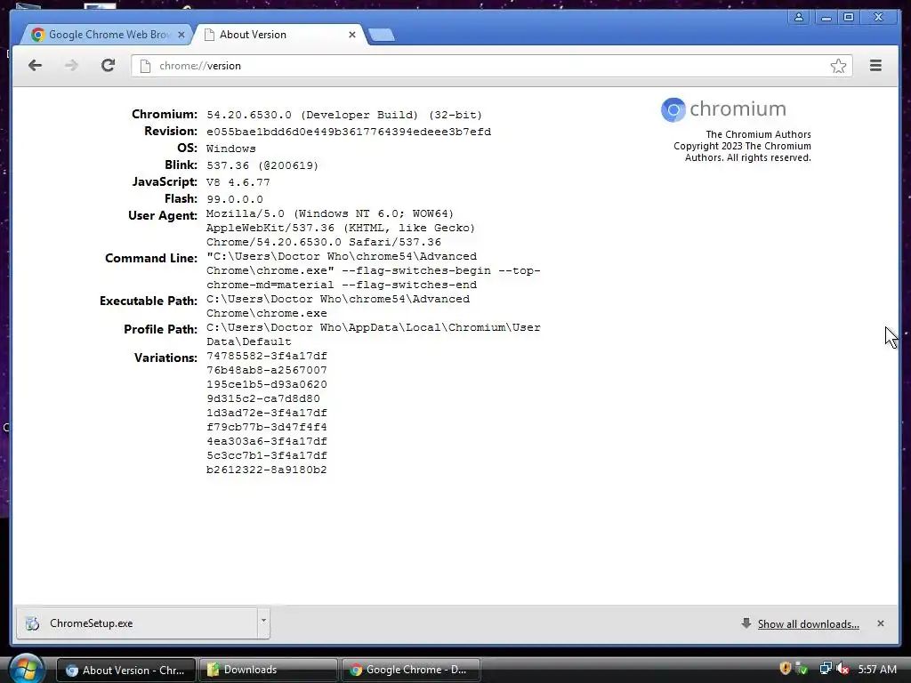Image resolution: width=911 pixels, height=683 pixels.
Task: Open the 5:57 AM clock
Action: [x=876, y=669]
